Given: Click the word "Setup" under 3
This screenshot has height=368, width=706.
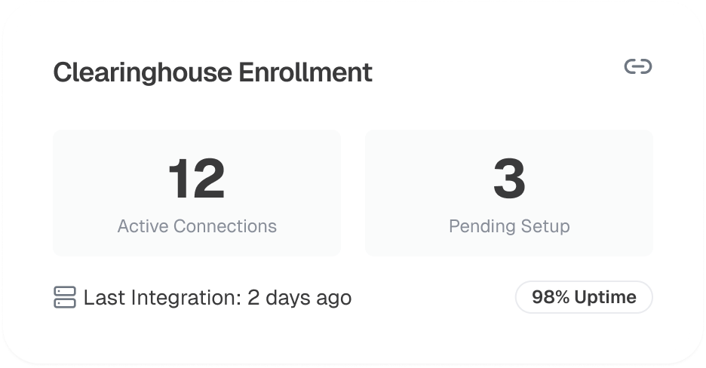Looking at the screenshot, I should pyautogui.click(x=546, y=226).
